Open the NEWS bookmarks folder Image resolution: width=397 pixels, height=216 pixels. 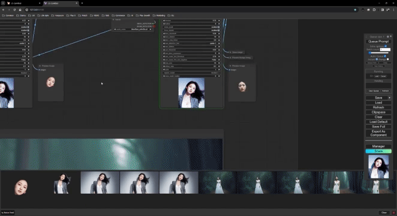[x=95, y=15]
